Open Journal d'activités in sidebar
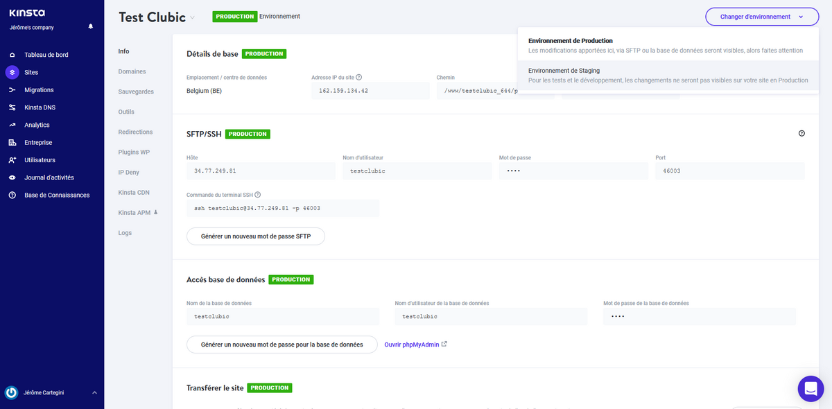This screenshot has width=832, height=409. pyautogui.click(x=49, y=177)
